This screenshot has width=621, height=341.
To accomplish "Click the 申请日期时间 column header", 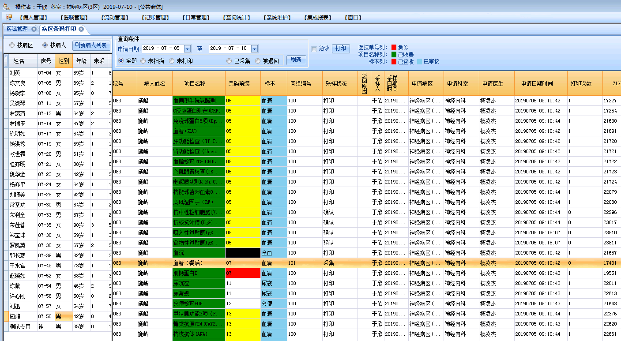I will click(541, 83).
